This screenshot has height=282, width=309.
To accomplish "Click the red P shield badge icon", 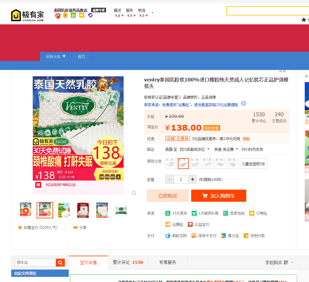I will [58, 16].
